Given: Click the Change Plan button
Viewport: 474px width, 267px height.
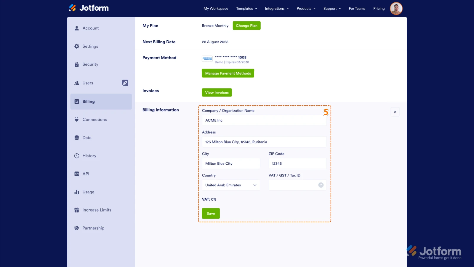Looking at the screenshot, I should click(246, 26).
